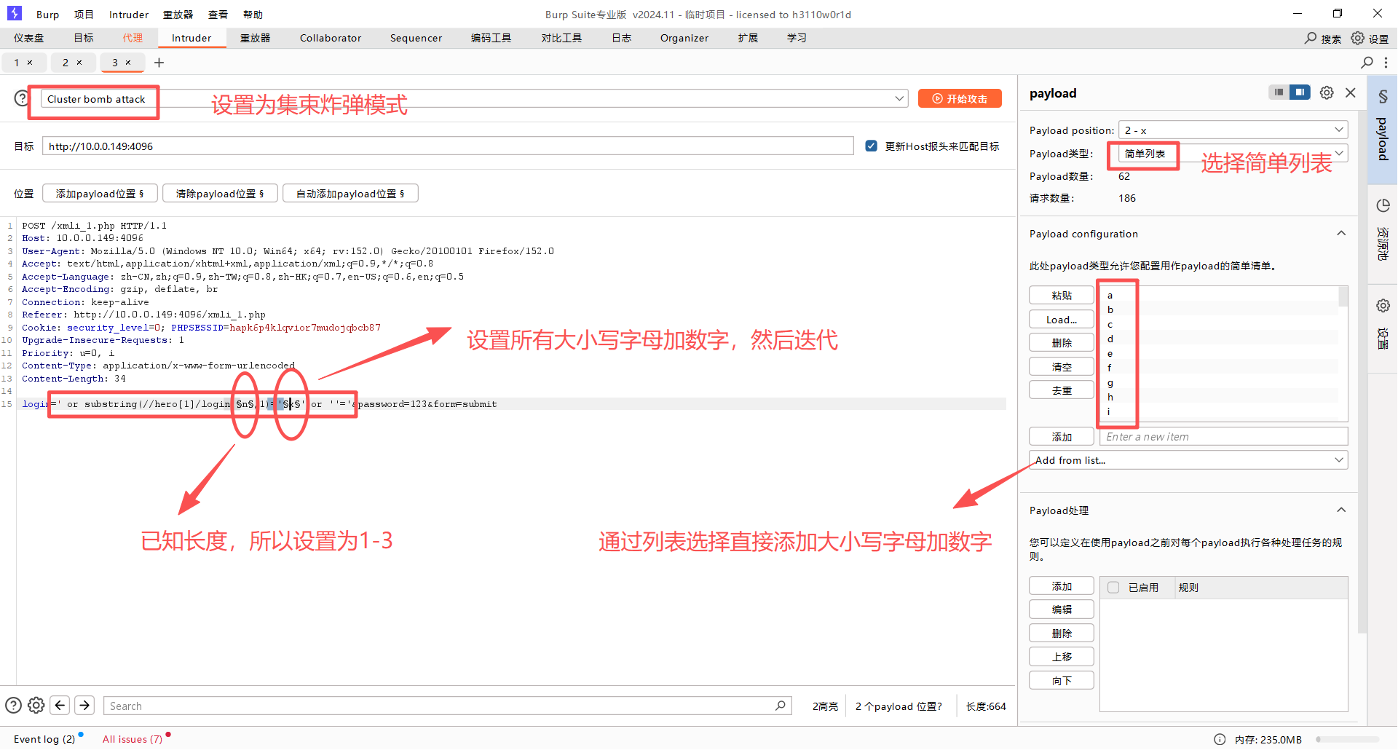Select payload item 'e' in the list
1398x750 pixels.
pos(1219,353)
